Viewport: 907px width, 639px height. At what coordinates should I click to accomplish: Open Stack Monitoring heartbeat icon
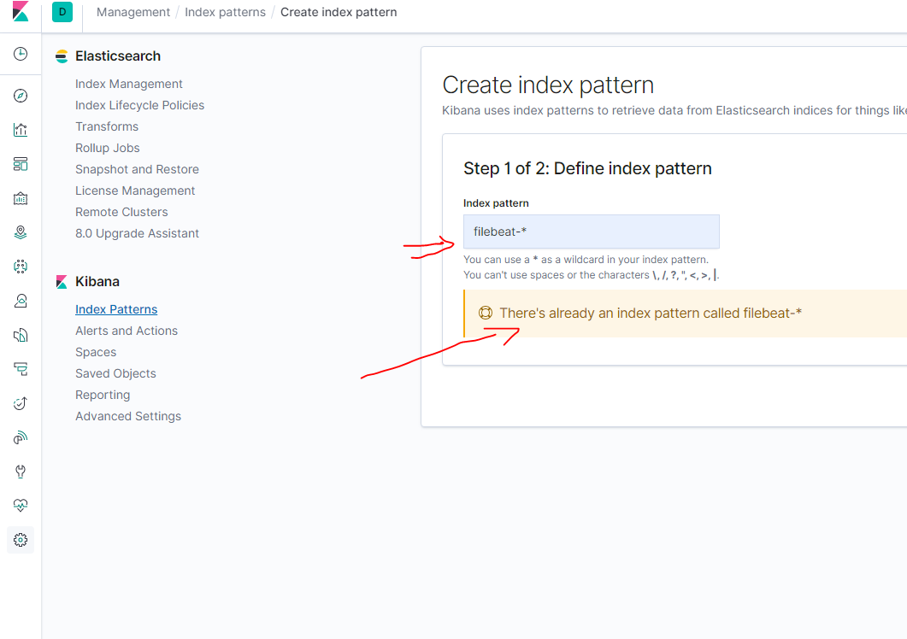click(x=21, y=506)
